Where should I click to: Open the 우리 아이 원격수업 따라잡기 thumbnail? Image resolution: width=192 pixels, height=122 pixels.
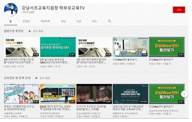click(x=94, y=47)
